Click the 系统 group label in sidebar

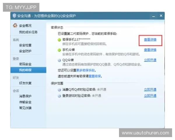coord(16,40)
